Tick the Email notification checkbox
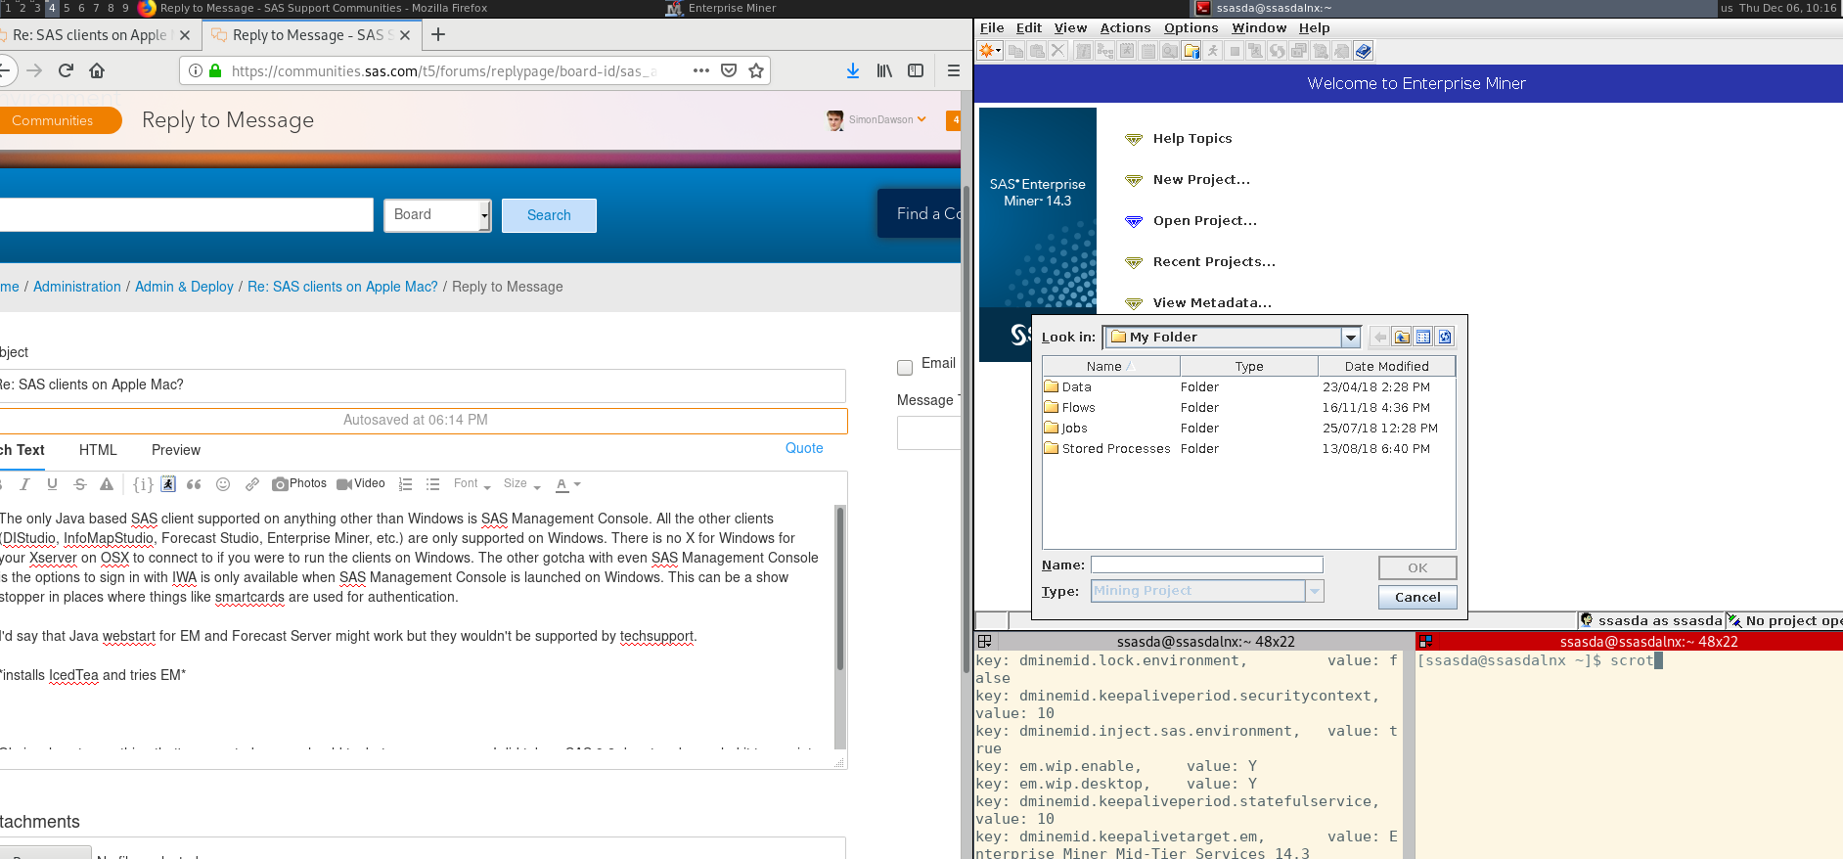The height and width of the screenshot is (859, 1843). [905, 367]
